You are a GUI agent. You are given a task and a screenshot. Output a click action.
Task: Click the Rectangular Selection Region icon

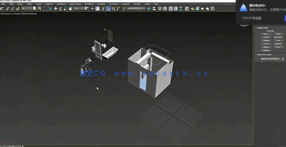coord(45,9)
